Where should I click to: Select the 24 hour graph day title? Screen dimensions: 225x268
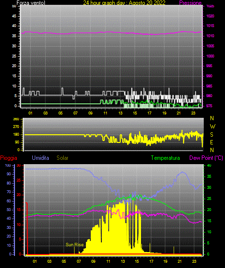[x=124, y=3]
